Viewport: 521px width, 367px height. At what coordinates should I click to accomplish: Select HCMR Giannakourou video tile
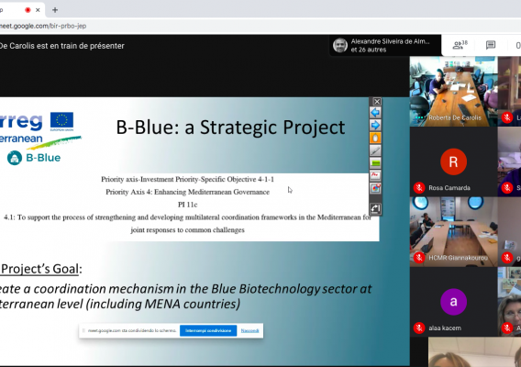pyautogui.click(x=453, y=232)
